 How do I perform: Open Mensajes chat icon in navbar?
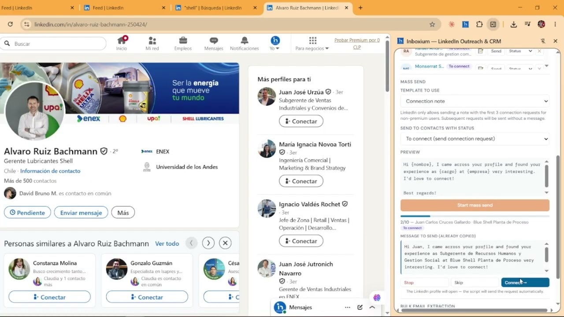click(214, 43)
